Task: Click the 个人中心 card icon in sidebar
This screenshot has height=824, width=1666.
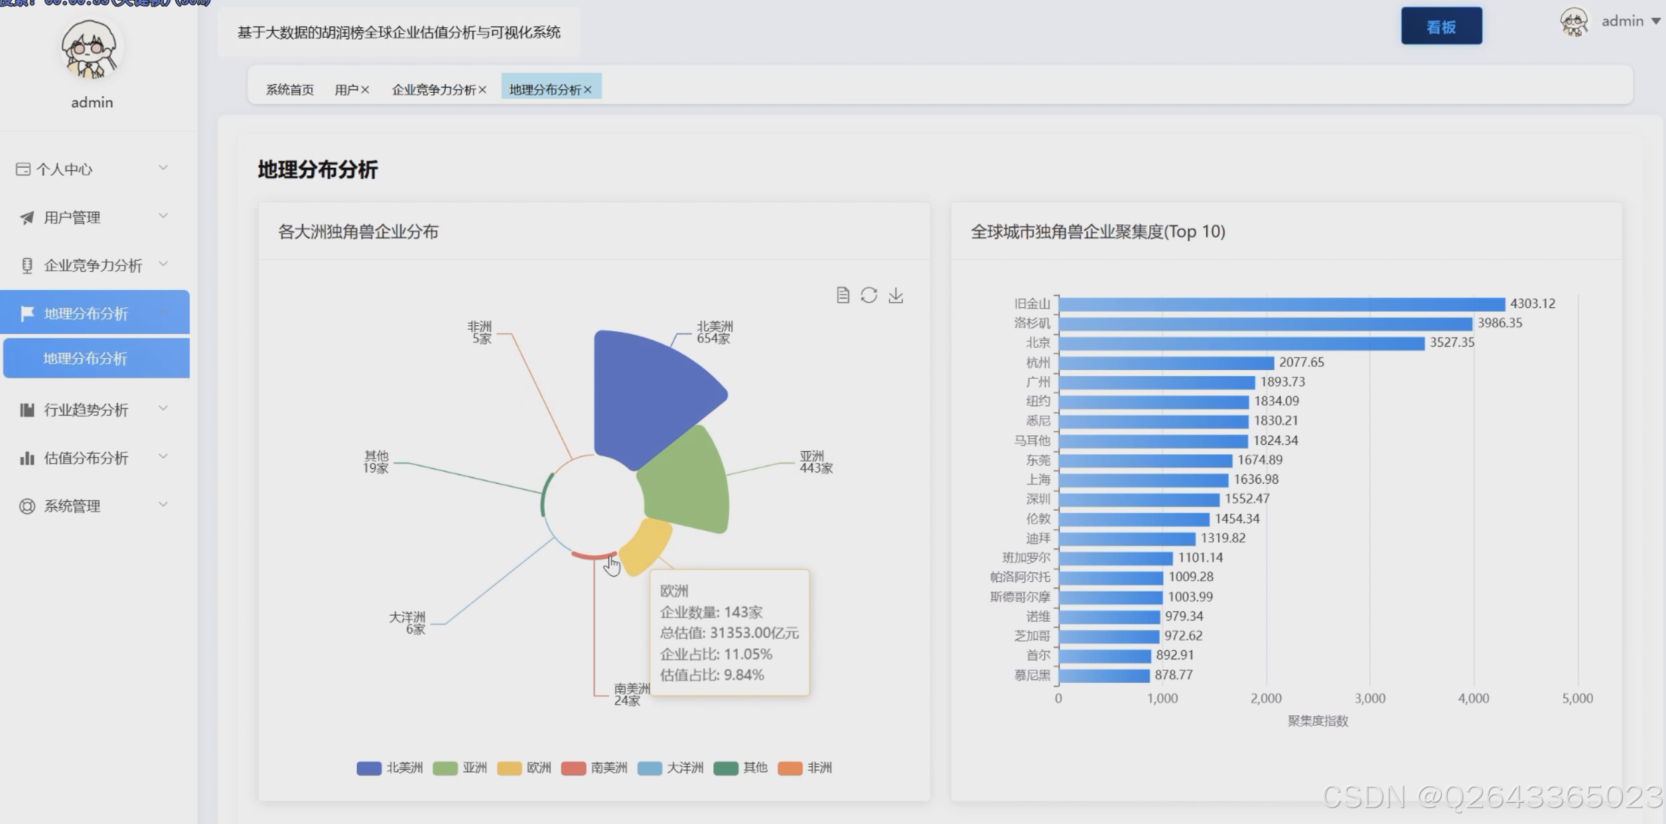Action: click(23, 169)
